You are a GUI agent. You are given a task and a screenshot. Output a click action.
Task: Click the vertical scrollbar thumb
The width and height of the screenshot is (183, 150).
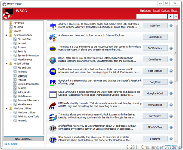point(176,53)
